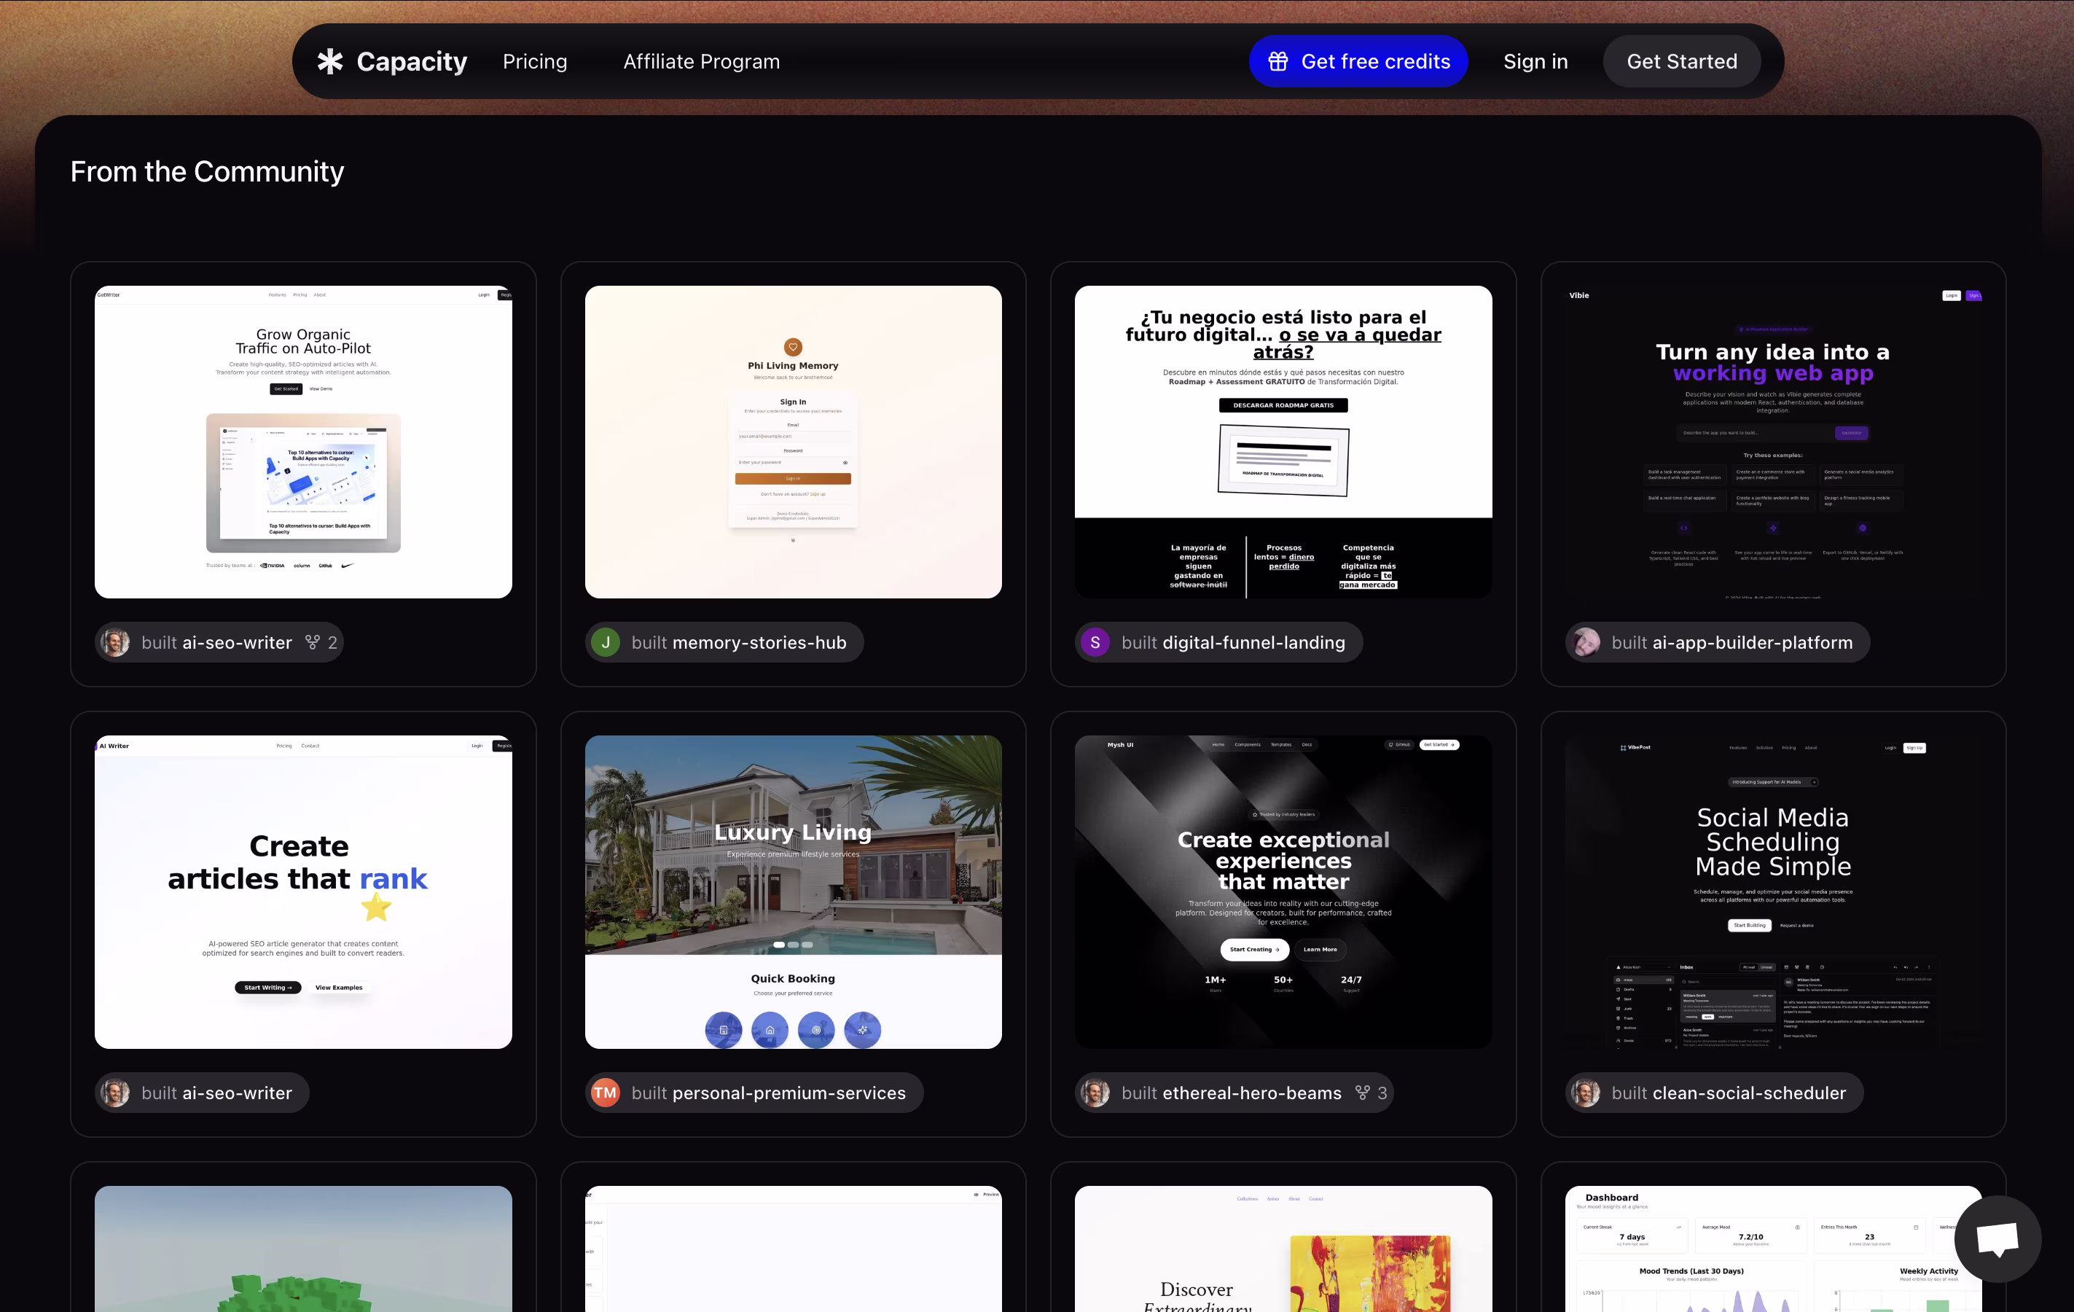Click the red TM avatar on personal-premium-services

pyautogui.click(x=606, y=1093)
